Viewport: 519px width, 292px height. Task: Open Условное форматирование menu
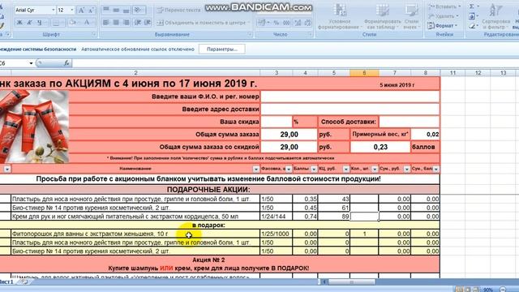click(x=339, y=16)
